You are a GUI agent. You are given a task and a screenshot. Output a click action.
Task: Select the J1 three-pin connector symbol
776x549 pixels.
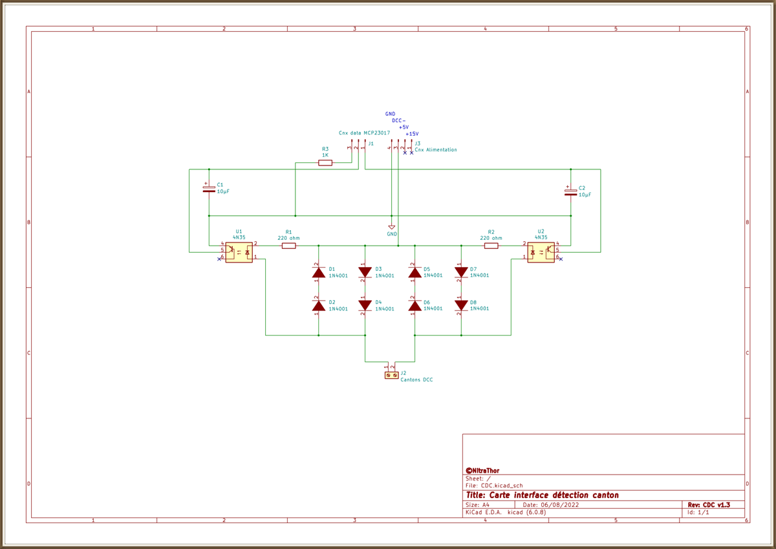358,144
